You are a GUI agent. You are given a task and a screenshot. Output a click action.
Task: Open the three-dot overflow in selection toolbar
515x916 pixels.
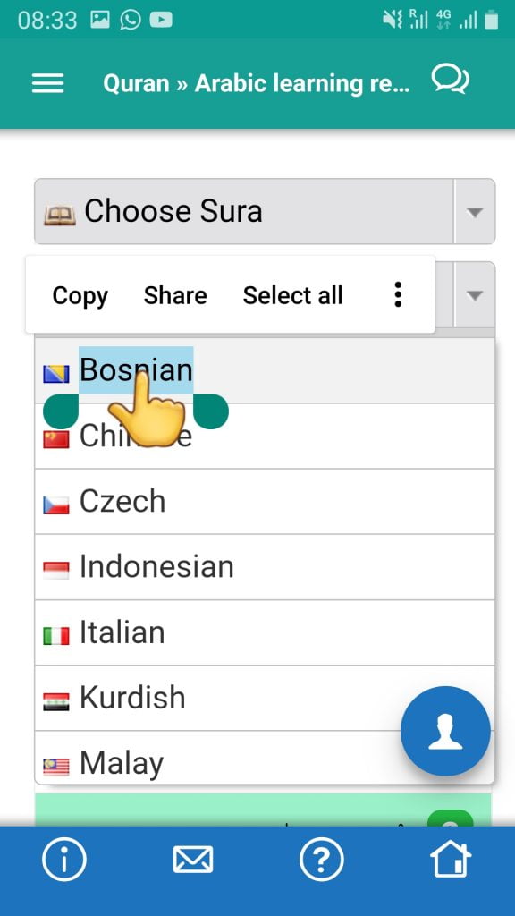click(x=398, y=294)
